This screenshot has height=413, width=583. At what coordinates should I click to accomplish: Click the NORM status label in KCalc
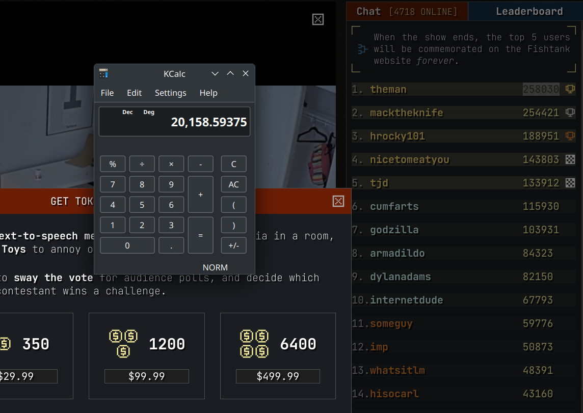tap(215, 267)
